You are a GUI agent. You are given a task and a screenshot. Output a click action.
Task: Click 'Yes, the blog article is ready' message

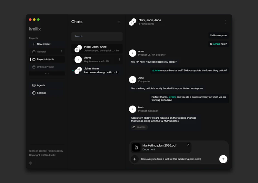[167, 88]
